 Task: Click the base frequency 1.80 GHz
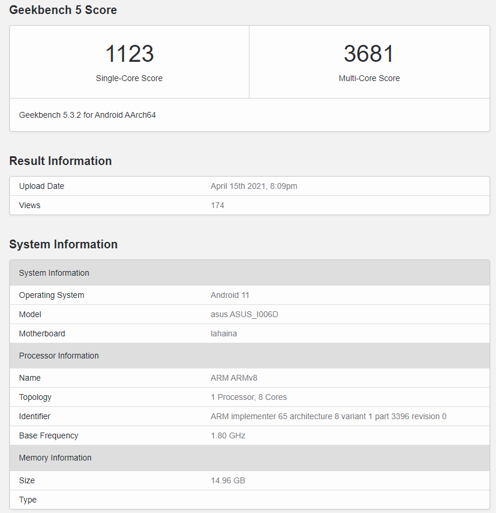coord(228,435)
